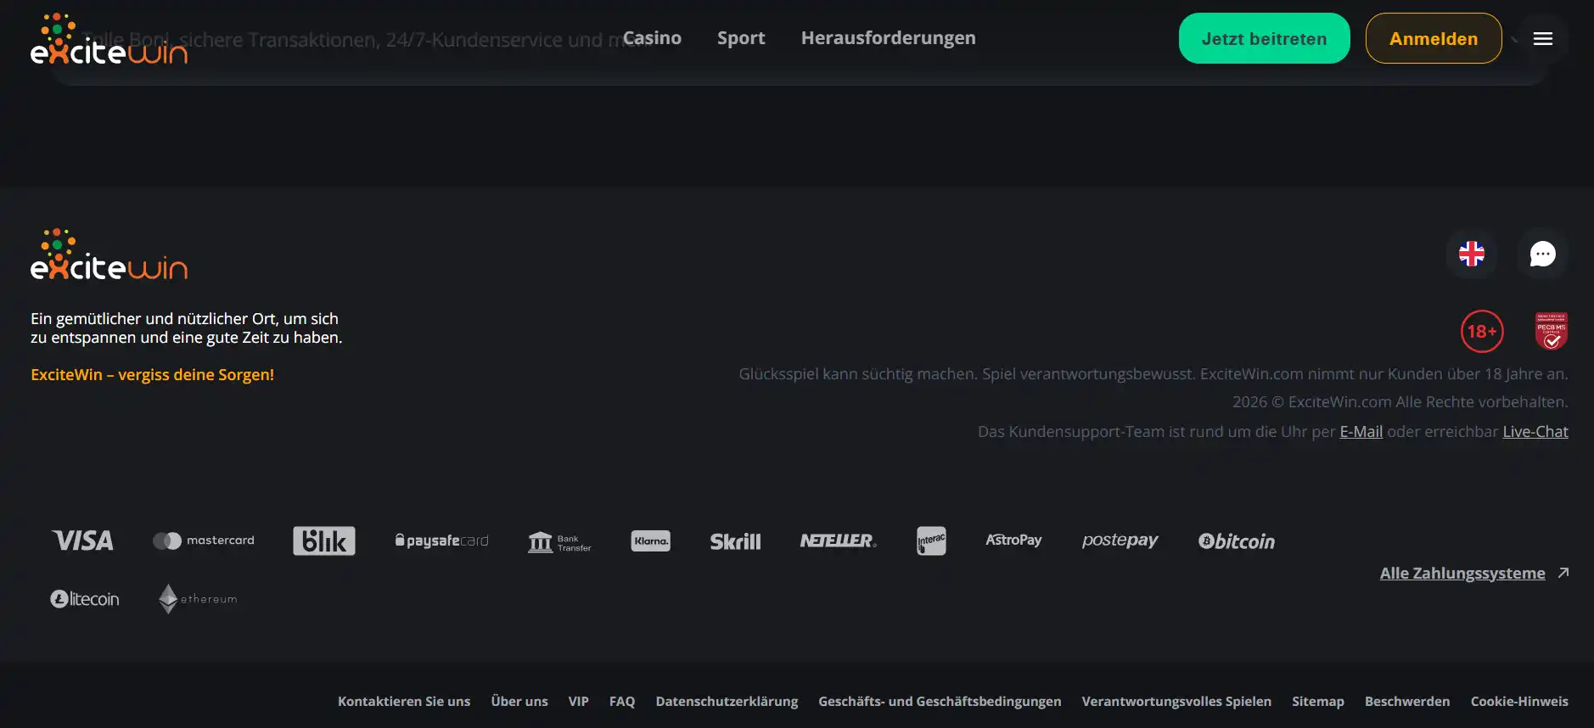Open VIP footer link
The height and width of the screenshot is (728, 1594).
click(x=579, y=702)
